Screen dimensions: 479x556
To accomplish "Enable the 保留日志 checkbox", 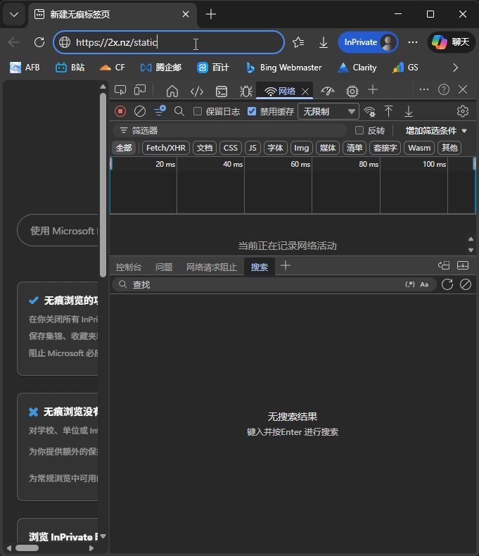I will (x=198, y=111).
